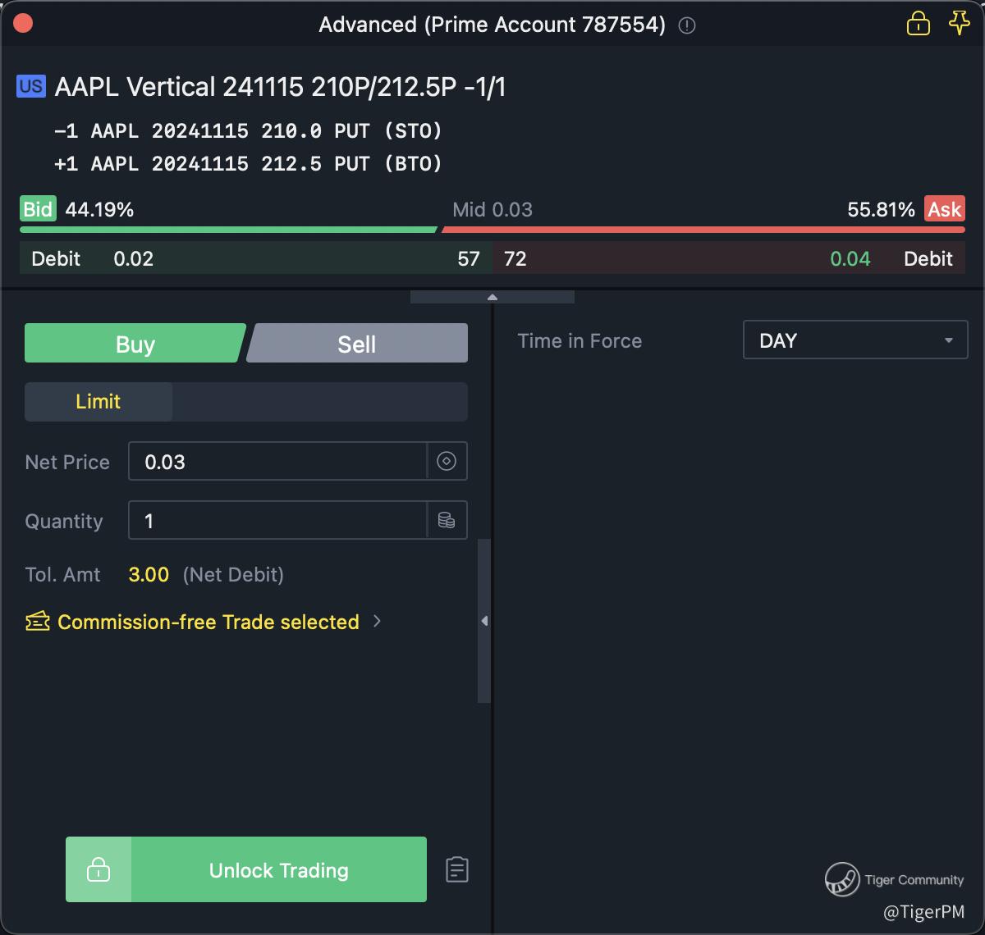Click the (Net Debit) label
The image size is (985, 935).
point(233,574)
